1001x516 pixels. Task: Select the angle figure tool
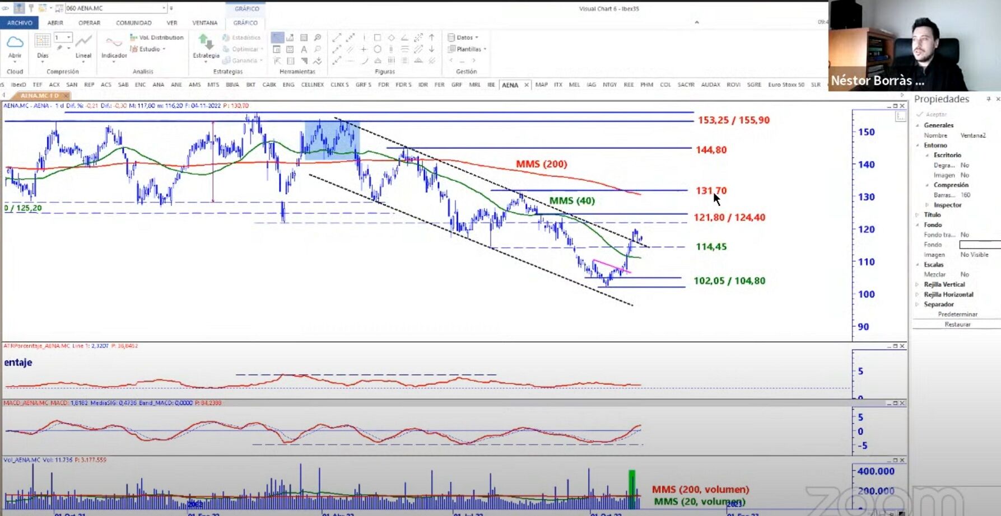pos(404,37)
